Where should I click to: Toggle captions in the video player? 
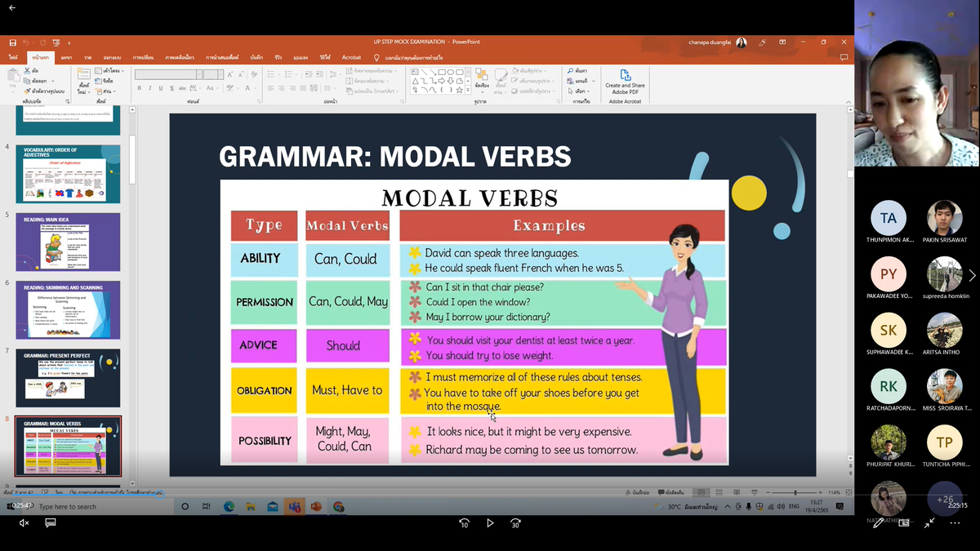tap(51, 522)
